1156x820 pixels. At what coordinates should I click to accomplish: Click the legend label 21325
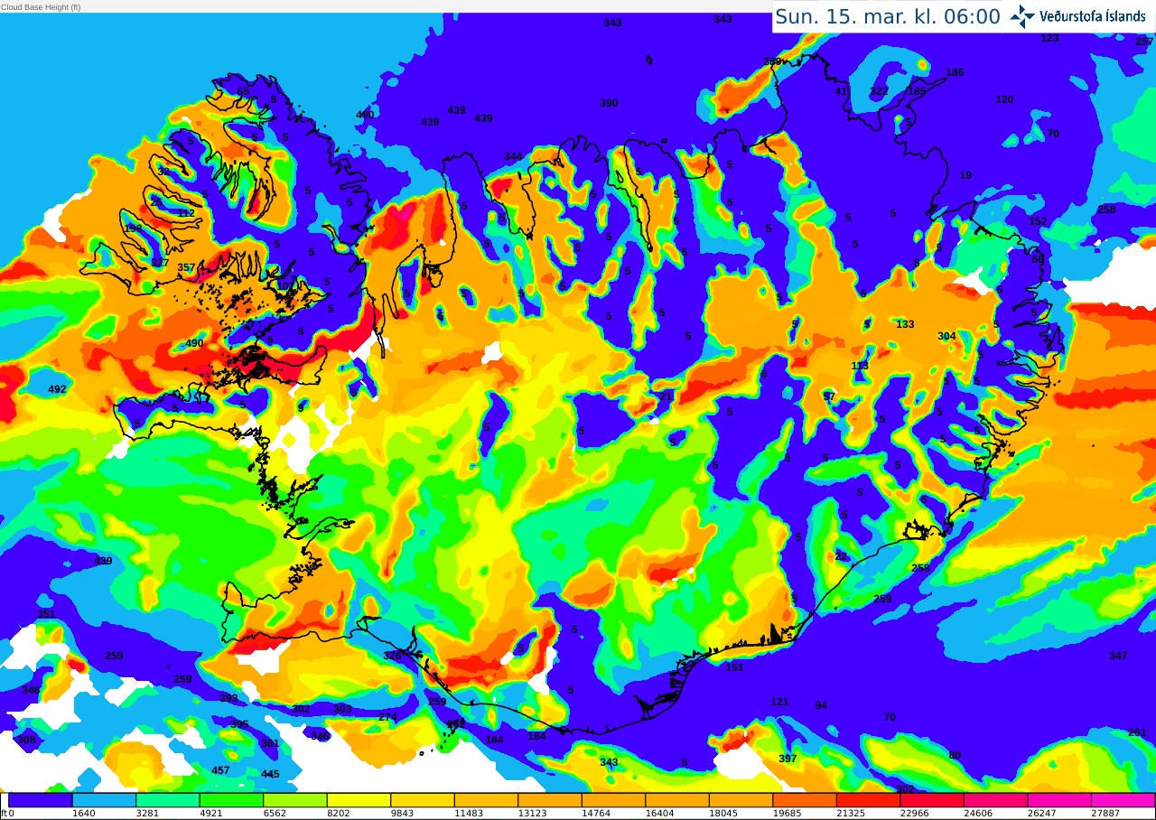coord(851,814)
